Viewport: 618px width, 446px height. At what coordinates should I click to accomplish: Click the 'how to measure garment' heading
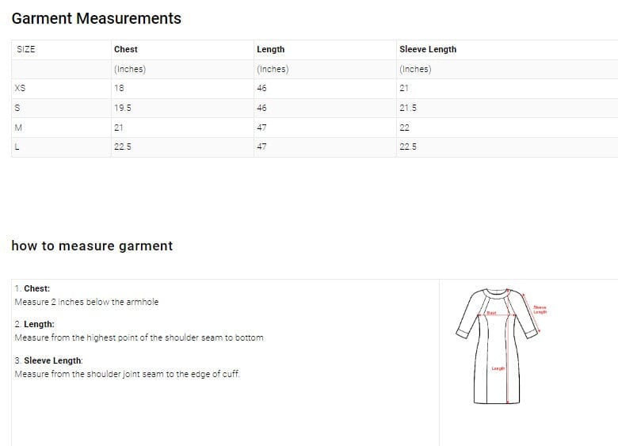coord(92,246)
